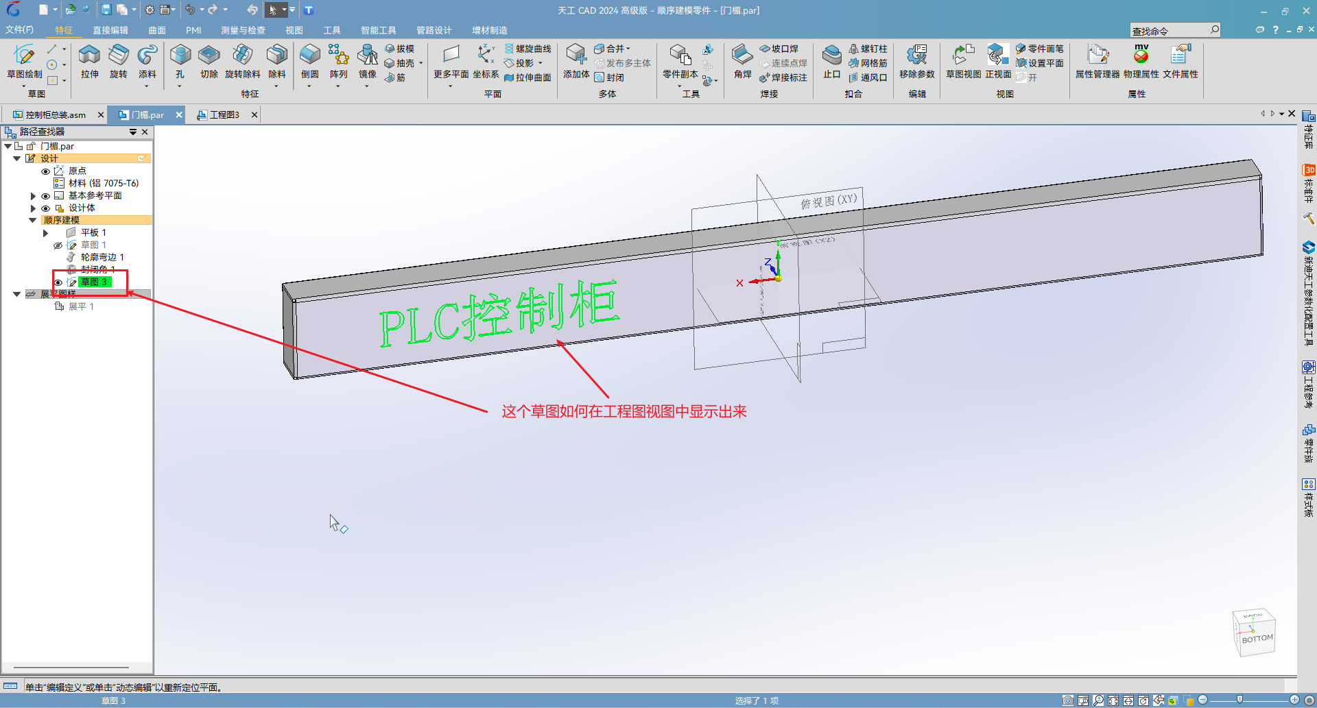Open the 更多平面 dropdown
The image size is (1317, 708).
click(x=451, y=86)
